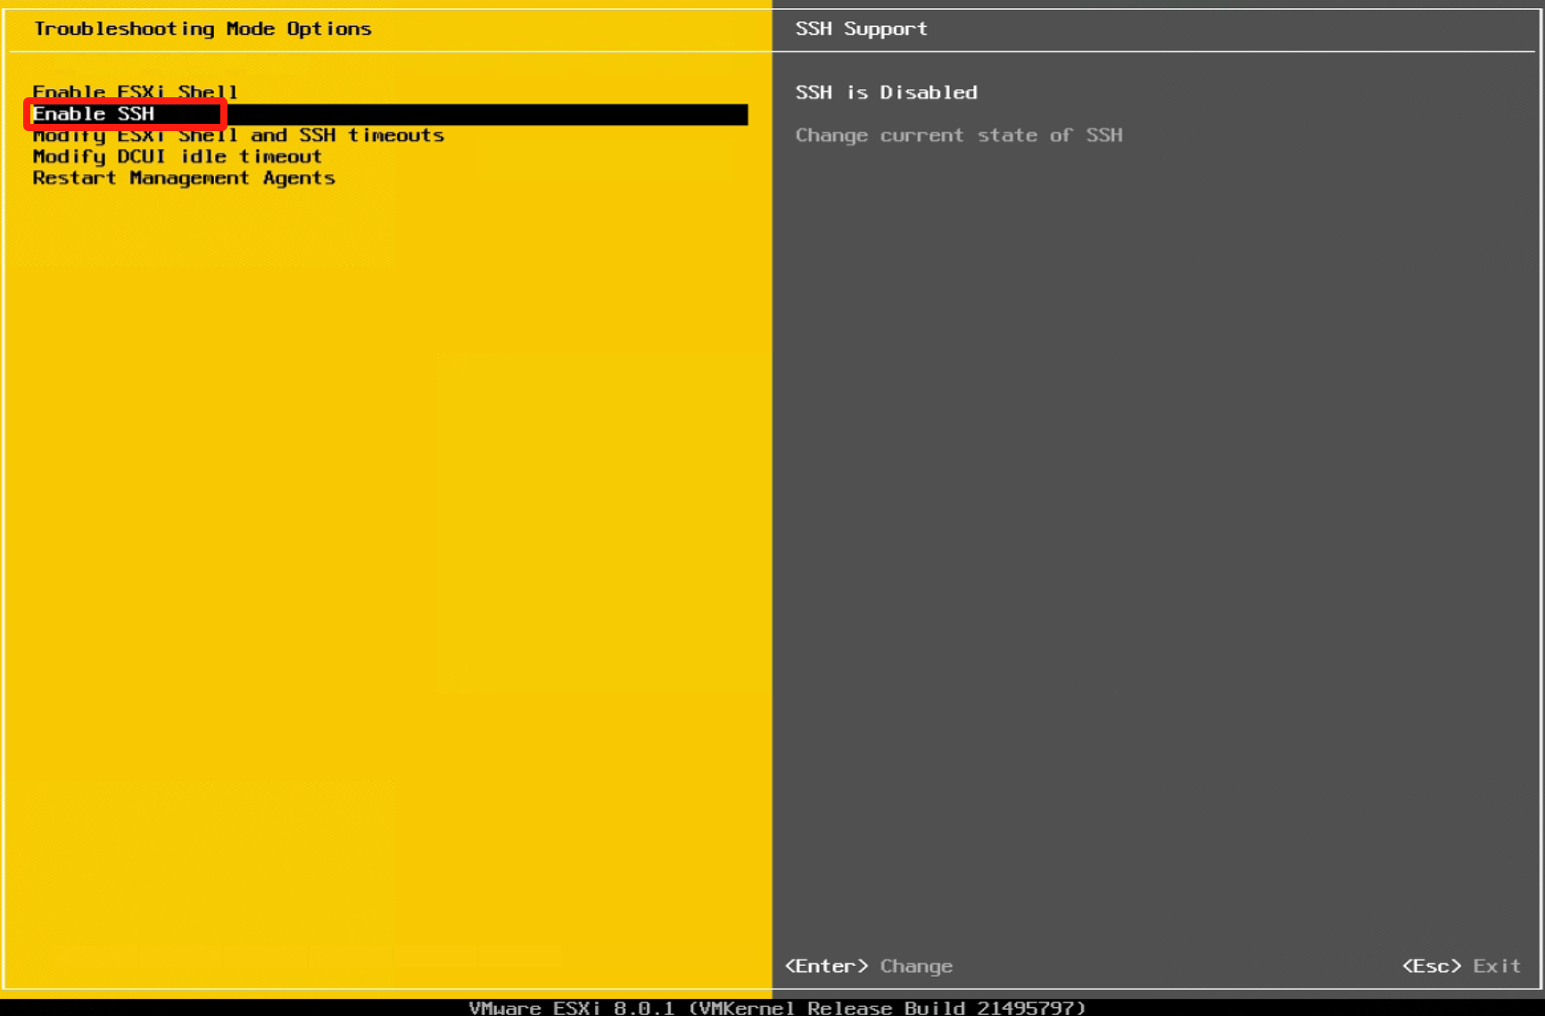Click the Change label beside Enter
Viewport: 1545px width, 1016px height.
[916, 966]
